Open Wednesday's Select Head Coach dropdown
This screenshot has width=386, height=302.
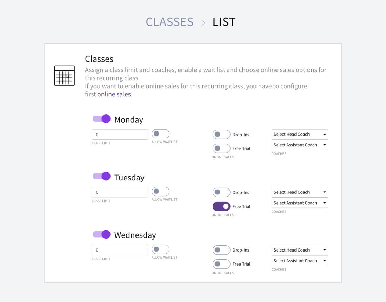coord(300,250)
